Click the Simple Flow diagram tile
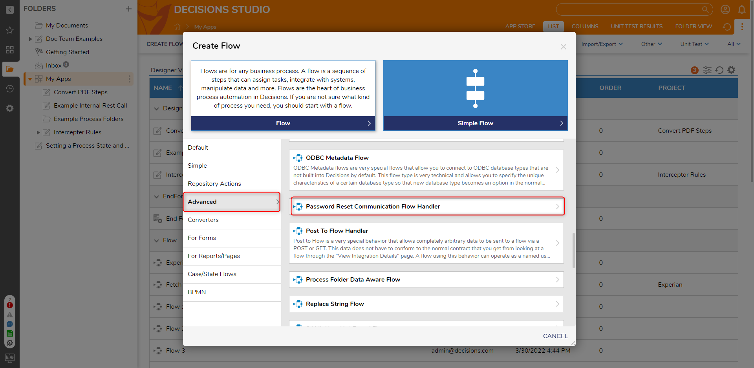 [x=475, y=88]
